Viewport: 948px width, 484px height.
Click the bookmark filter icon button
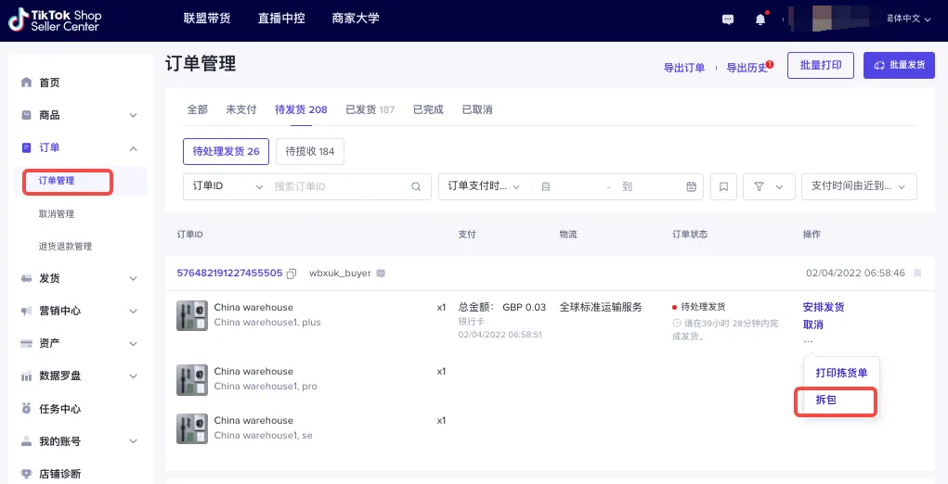[723, 186]
